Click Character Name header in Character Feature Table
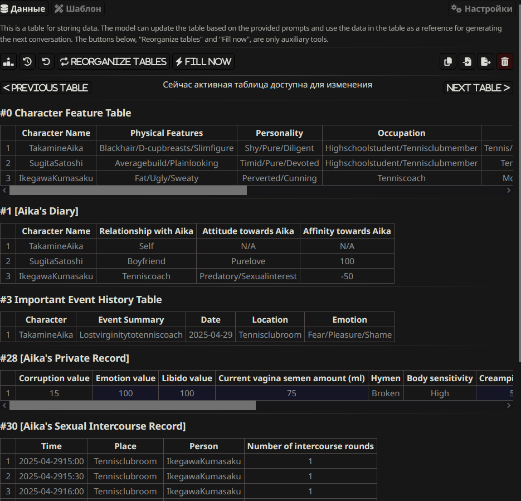The width and height of the screenshot is (521, 501). 56,133
